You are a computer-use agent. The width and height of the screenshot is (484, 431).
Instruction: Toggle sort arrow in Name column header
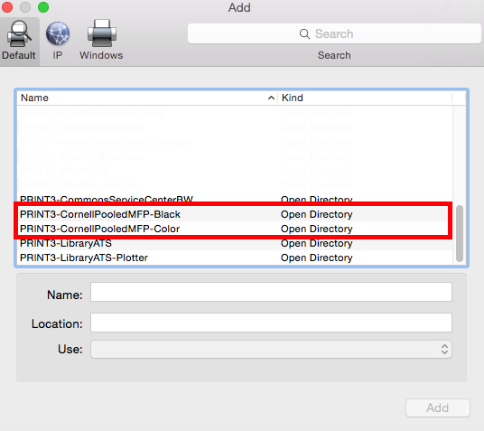click(271, 98)
